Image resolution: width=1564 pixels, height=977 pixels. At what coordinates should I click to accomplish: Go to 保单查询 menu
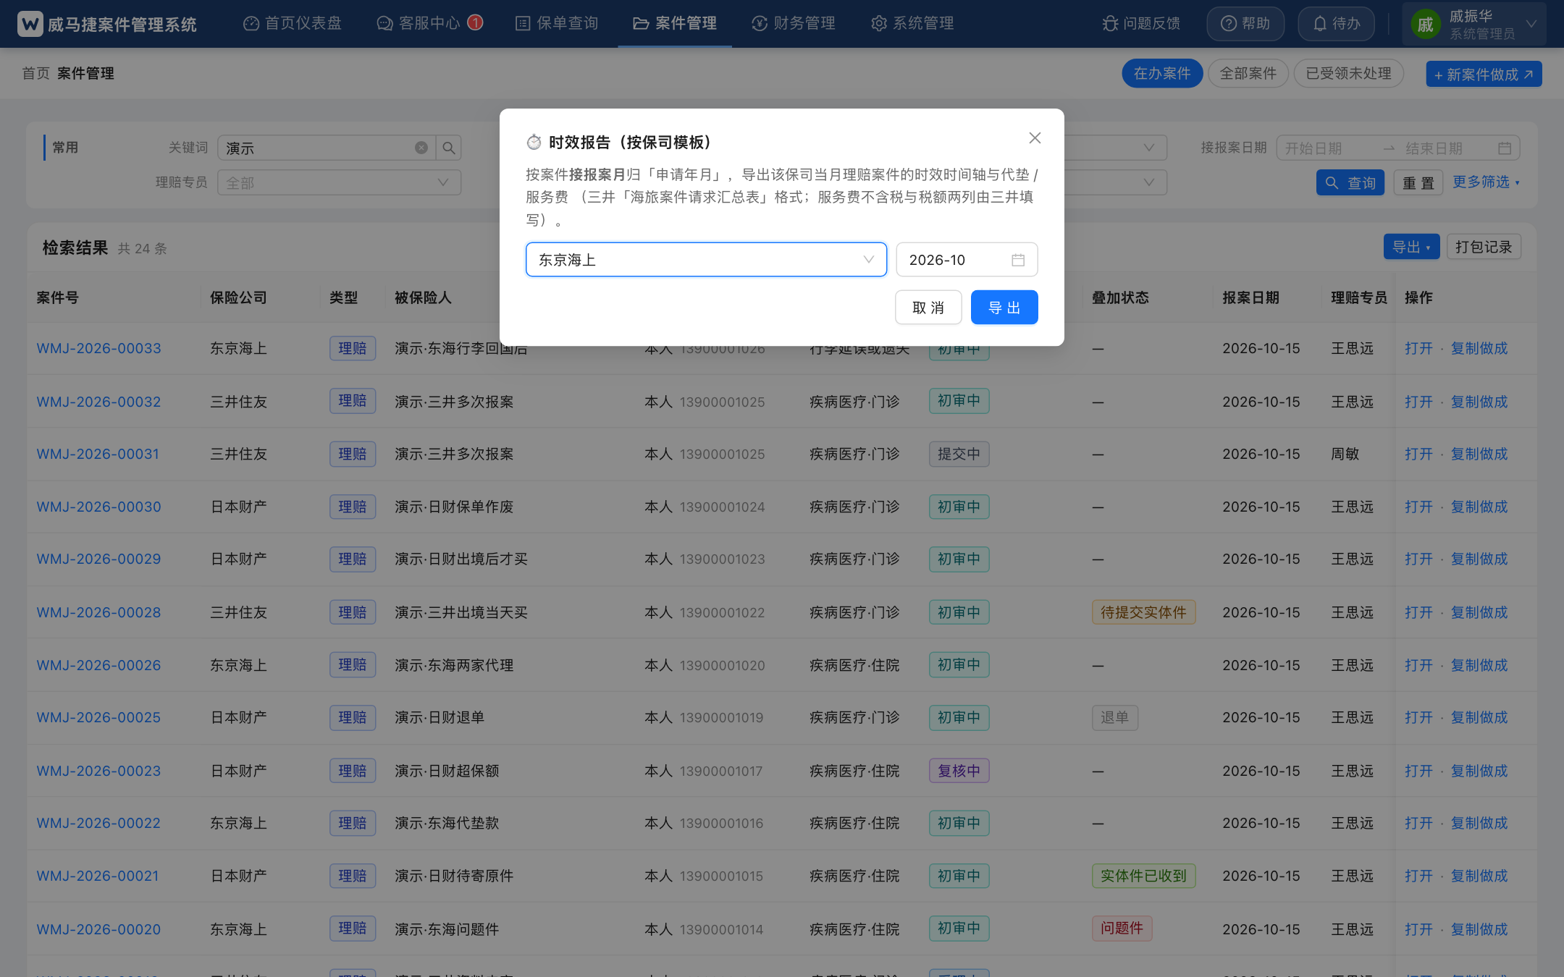(557, 24)
